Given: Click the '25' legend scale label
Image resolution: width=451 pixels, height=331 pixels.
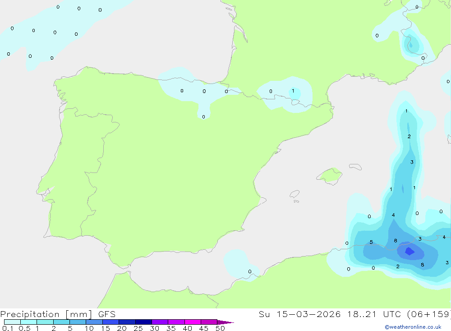Looking at the screenshot, I should [x=138, y=328].
